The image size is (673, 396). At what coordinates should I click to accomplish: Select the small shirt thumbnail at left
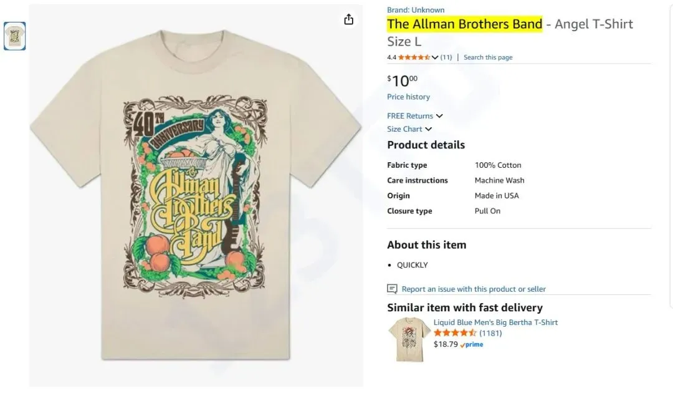15,36
